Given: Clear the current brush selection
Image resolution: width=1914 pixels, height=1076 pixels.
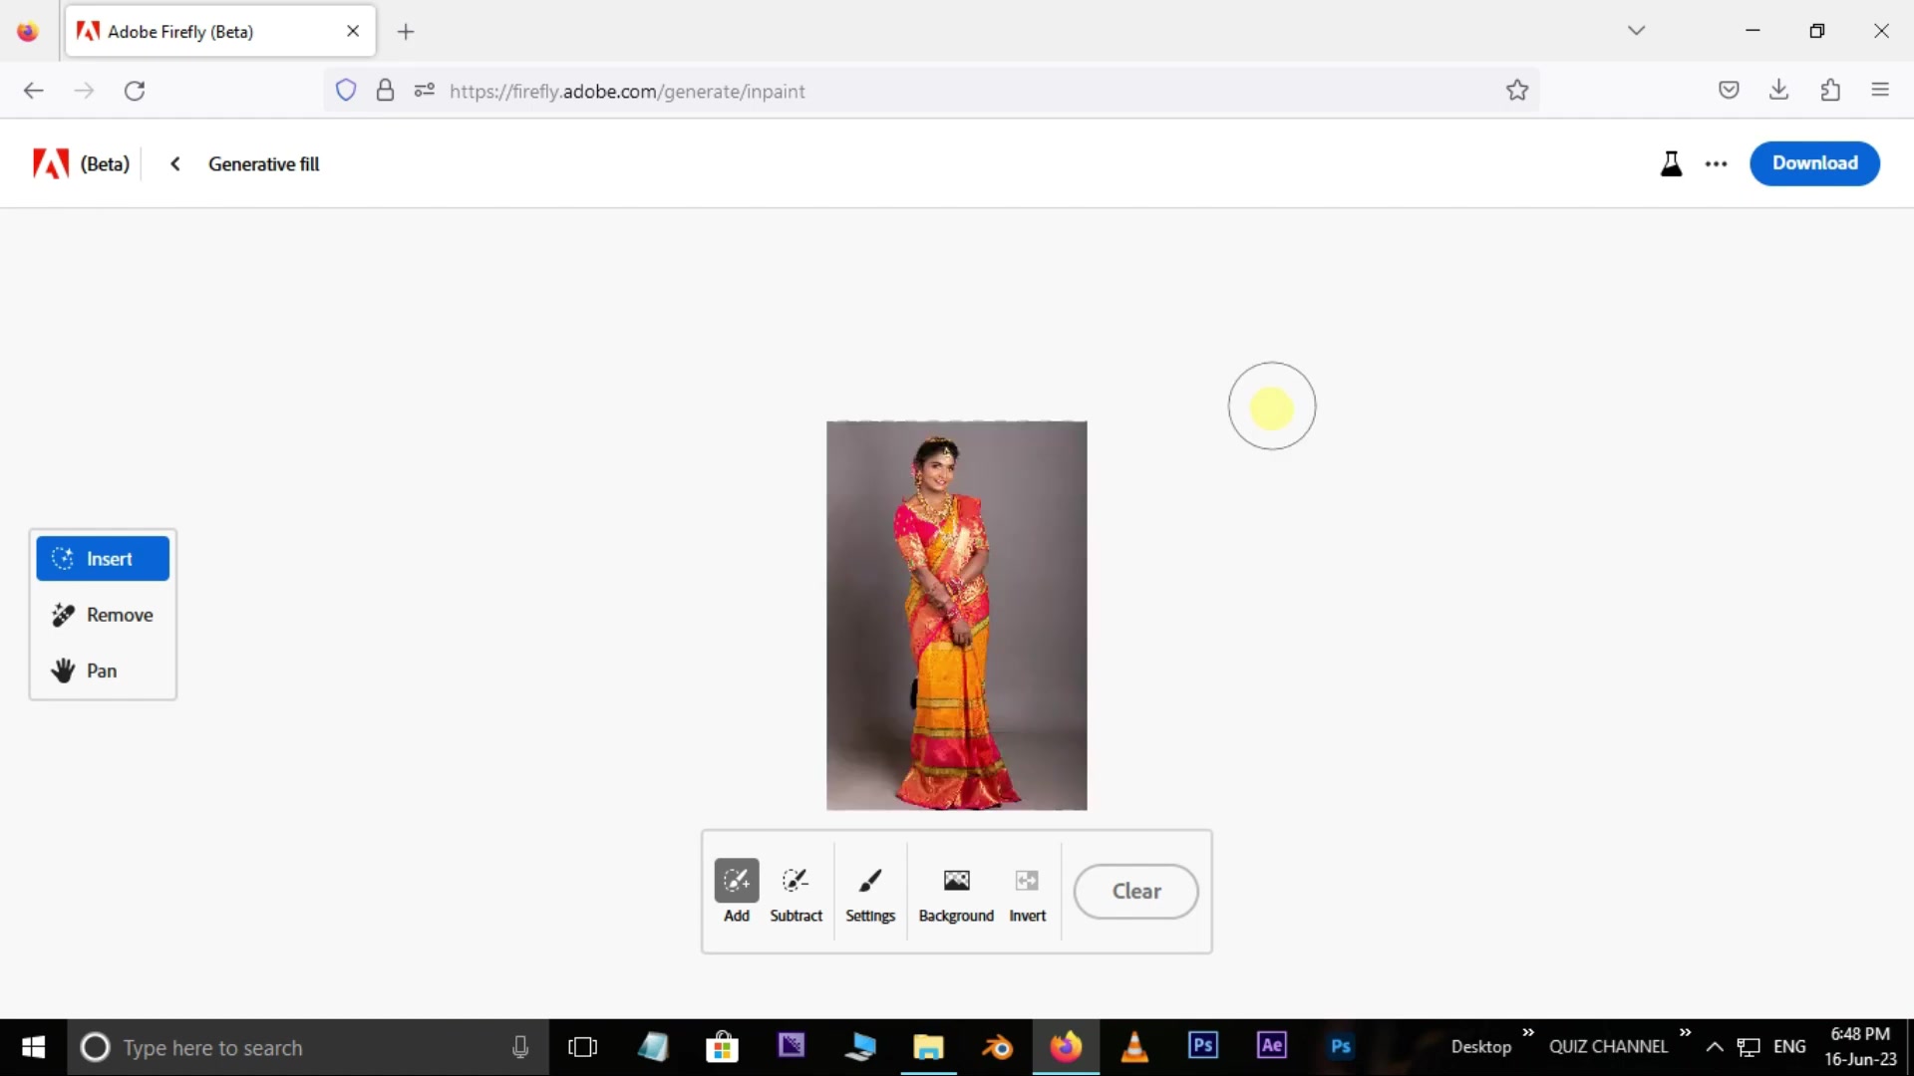Looking at the screenshot, I should (x=1135, y=892).
